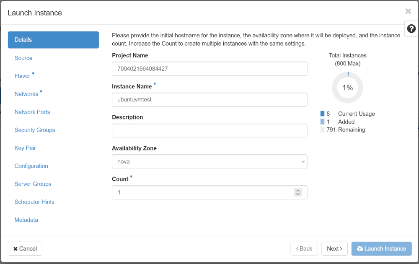Image resolution: width=419 pixels, height=264 pixels.
Task: Click the cloud icon on Launch Instance button
Action: coord(361,248)
